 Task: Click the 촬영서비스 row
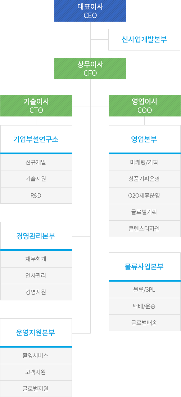point(36,356)
